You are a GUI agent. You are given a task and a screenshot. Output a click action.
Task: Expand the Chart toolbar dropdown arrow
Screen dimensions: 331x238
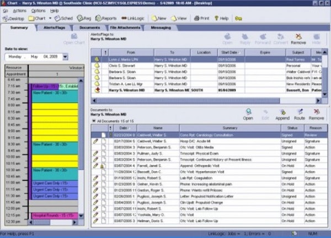click(x=51, y=18)
